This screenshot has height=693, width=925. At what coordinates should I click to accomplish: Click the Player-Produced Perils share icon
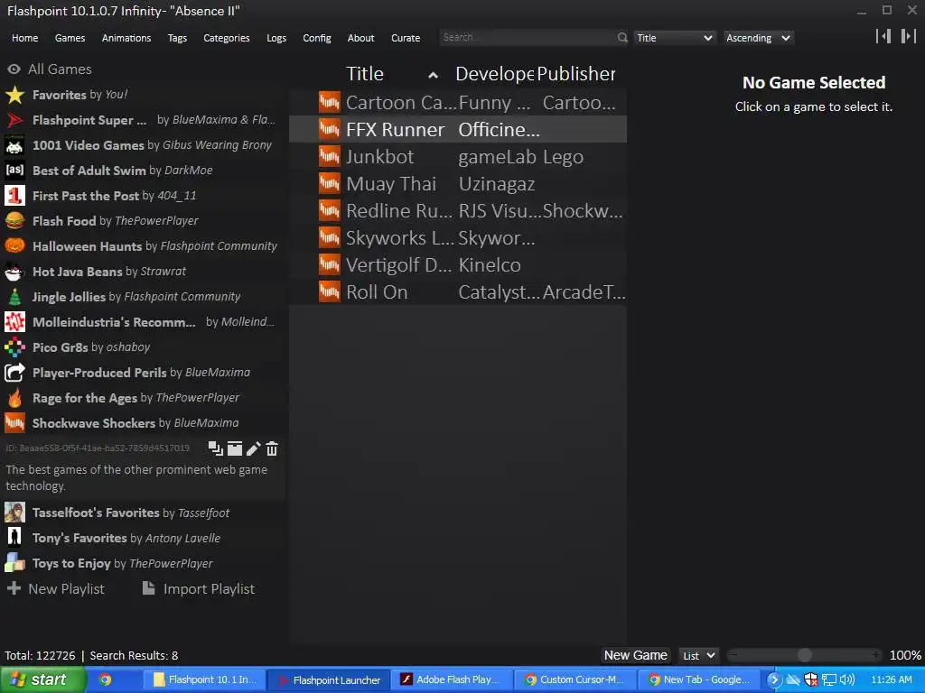pyautogui.click(x=14, y=373)
